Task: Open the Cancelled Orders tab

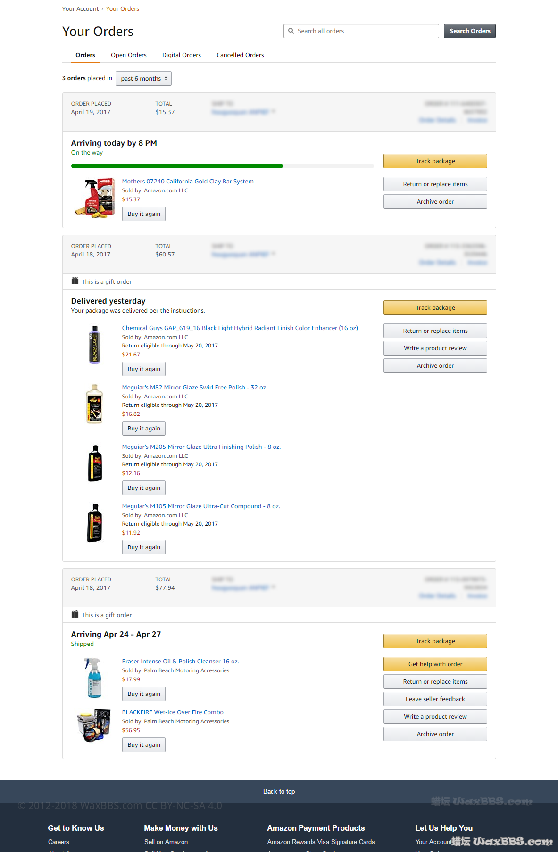Action: (x=240, y=55)
